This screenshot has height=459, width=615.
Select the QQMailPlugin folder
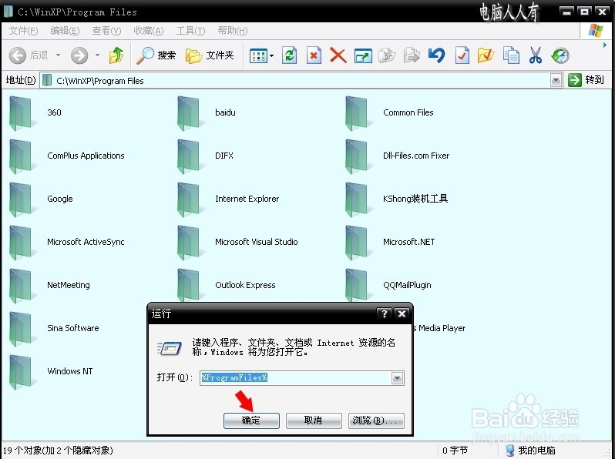tap(388, 286)
